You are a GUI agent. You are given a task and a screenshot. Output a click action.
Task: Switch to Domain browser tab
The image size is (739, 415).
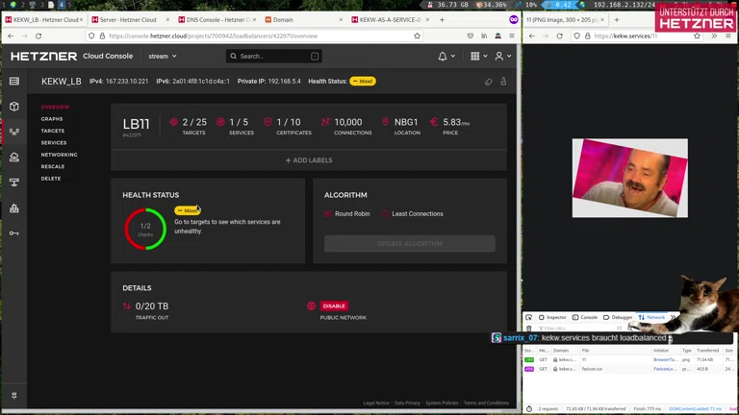click(x=303, y=20)
